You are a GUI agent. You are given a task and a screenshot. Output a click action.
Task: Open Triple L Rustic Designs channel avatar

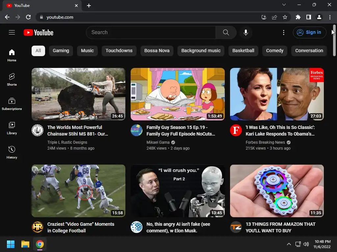coord(38,130)
